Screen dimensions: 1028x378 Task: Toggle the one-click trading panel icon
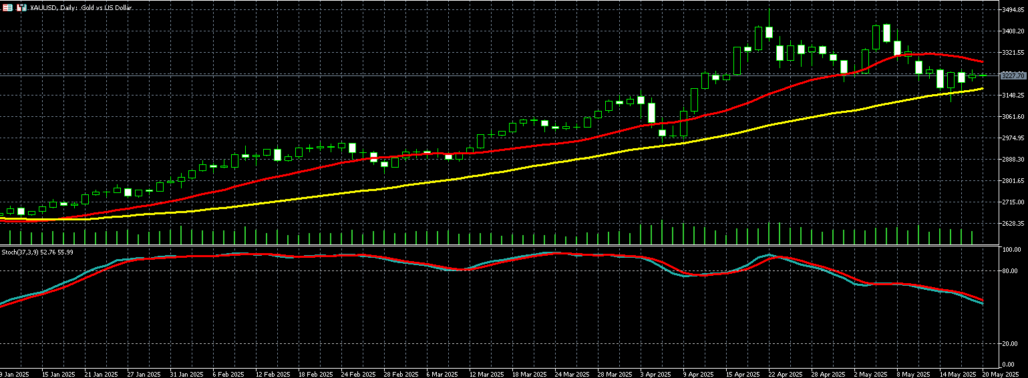8,7
